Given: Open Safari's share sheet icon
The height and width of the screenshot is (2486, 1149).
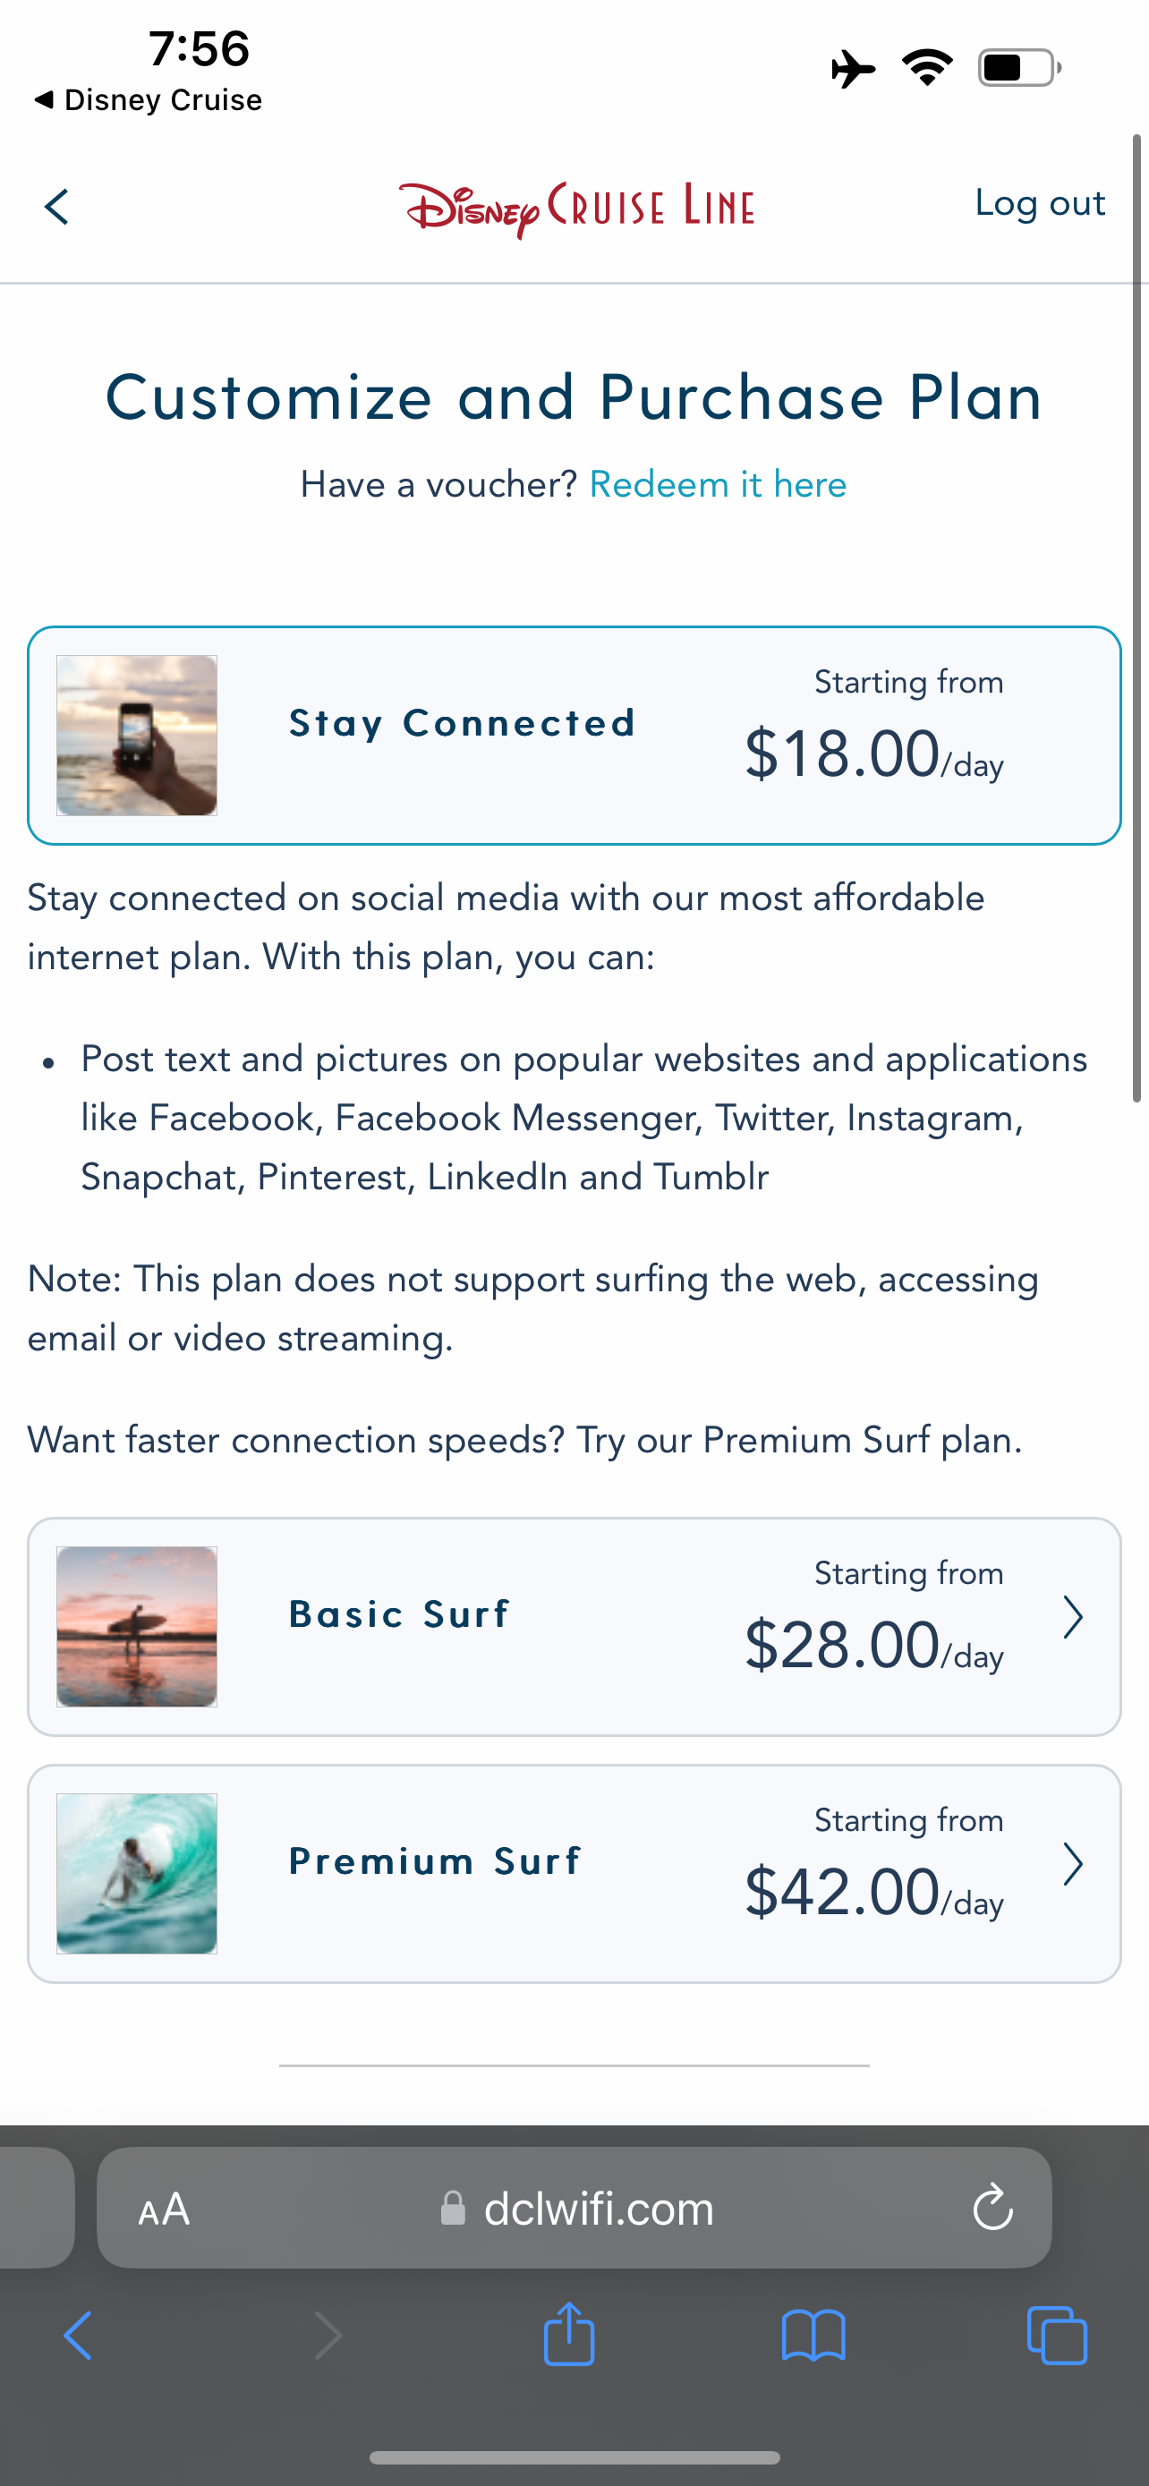Looking at the screenshot, I should click(569, 2336).
